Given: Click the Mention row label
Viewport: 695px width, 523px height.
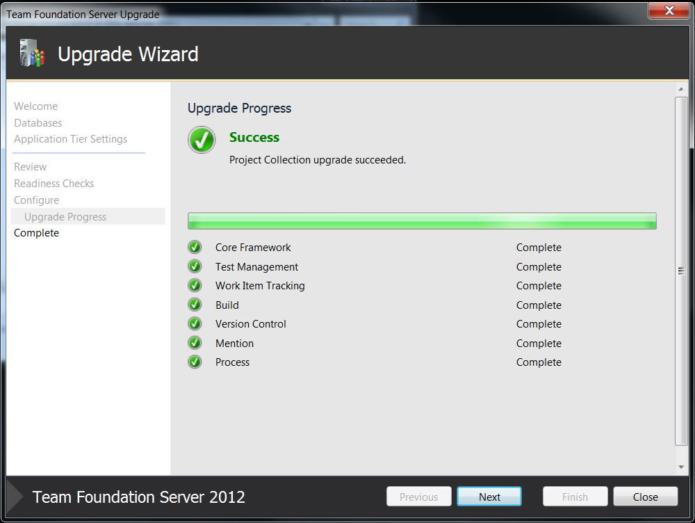Looking at the screenshot, I should pyautogui.click(x=234, y=344).
